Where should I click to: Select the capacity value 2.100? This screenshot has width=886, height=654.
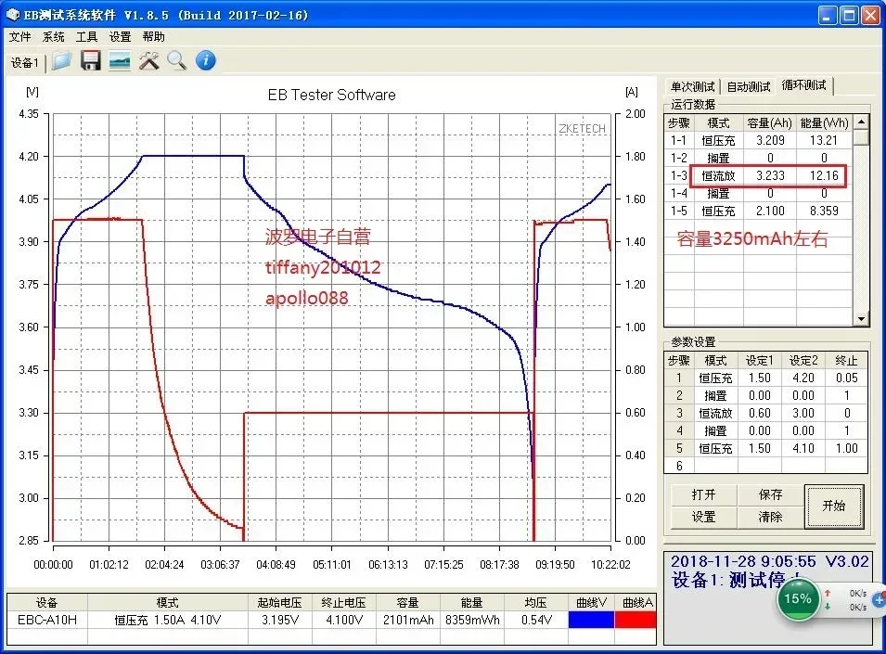pyautogui.click(x=770, y=211)
